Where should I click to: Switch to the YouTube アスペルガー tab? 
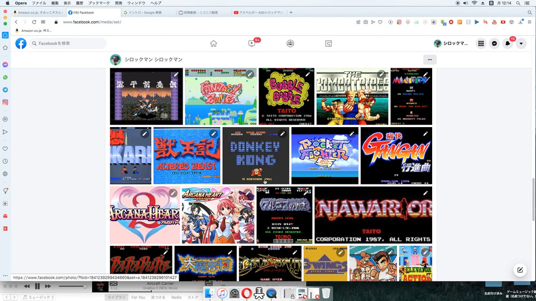click(x=258, y=12)
